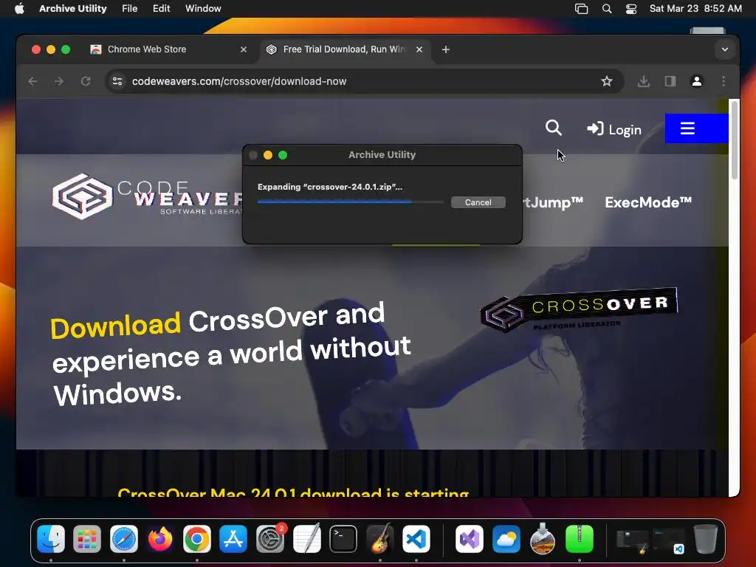Launch Safari from the Dock
756x567 pixels.
click(x=124, y=539)
